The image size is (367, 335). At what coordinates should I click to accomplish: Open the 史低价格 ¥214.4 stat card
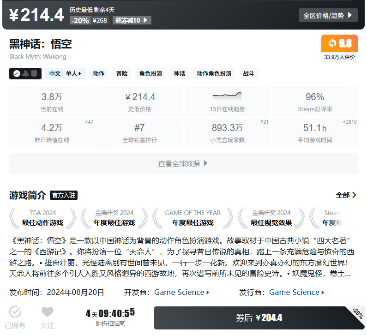click(x=139, y=102)
